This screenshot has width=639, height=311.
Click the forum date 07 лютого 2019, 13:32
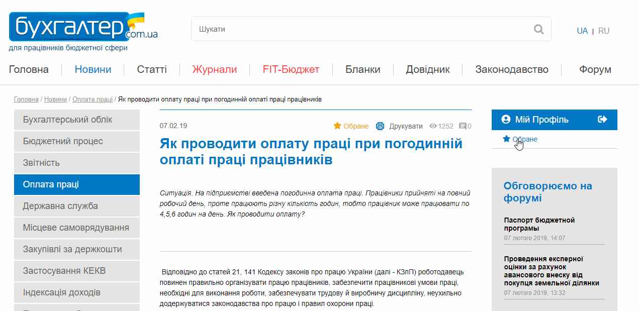point(534,293)
